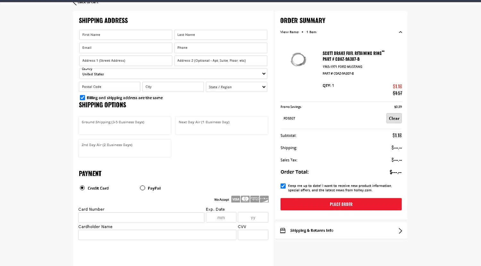Select the Credit Card radio button
The height and width of the screenshot is (266, 481).
(x=82, y=188)
